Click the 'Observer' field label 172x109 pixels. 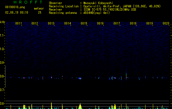coord(56,3)
